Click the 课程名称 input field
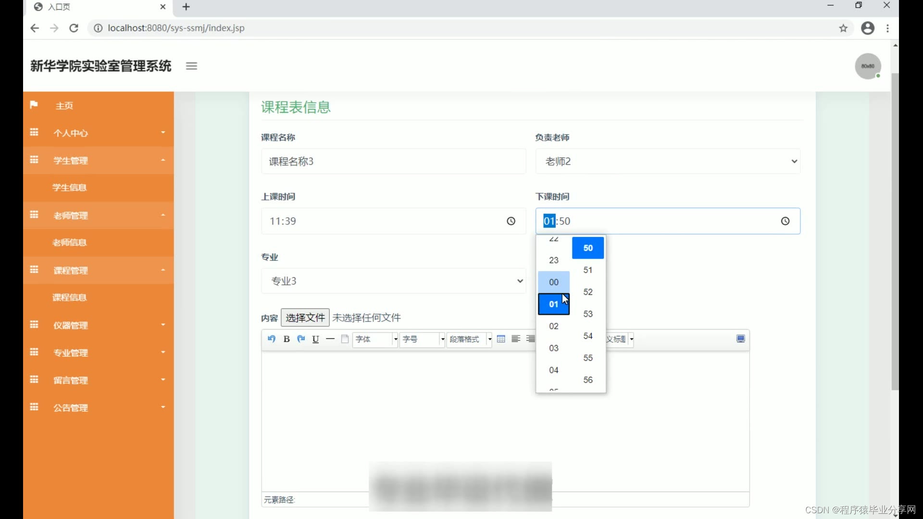This screenshot has height=519, width=923. click(x=393, y=161)
